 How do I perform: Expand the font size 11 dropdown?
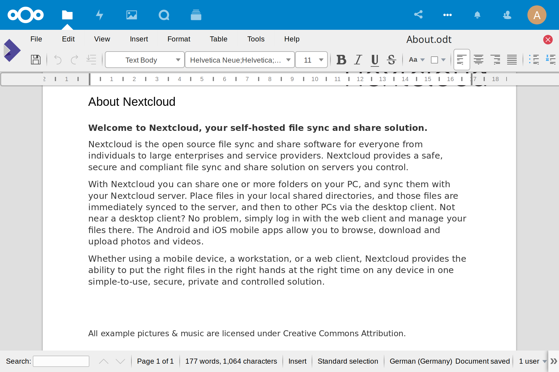tap(321, 60)
